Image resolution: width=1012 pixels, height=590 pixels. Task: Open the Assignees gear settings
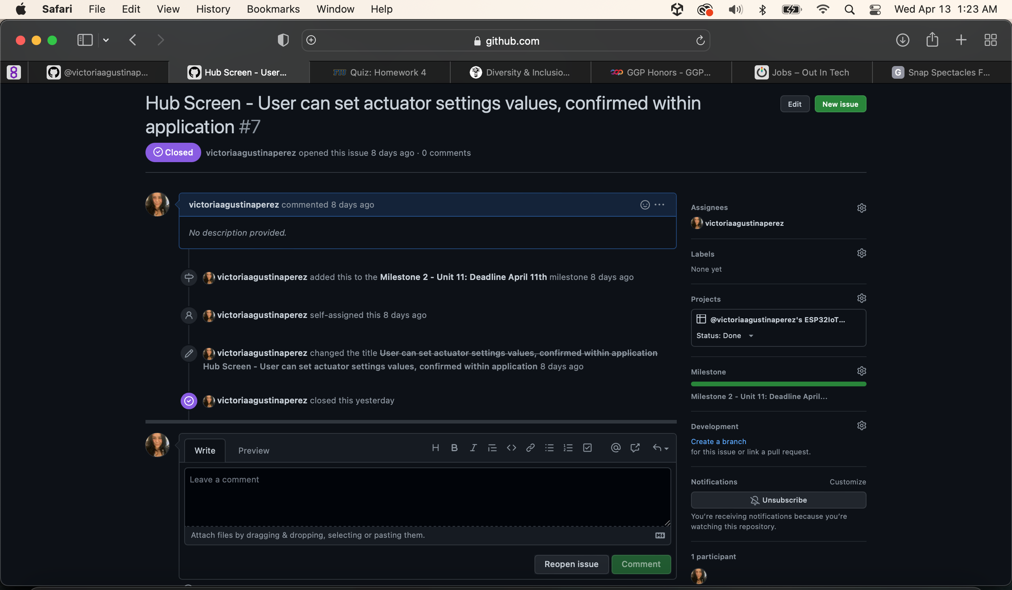coord(861,208)
